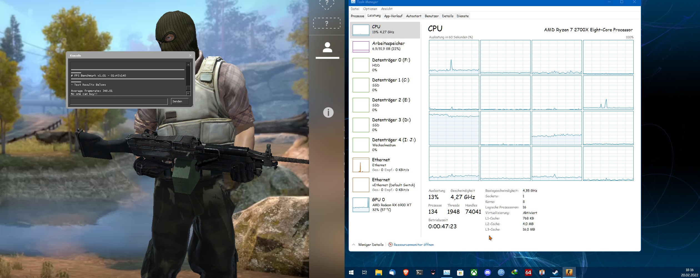700x278 pixels.
Task: Open the Ansicht menu in Task Manager
Action: coord(387,9)
